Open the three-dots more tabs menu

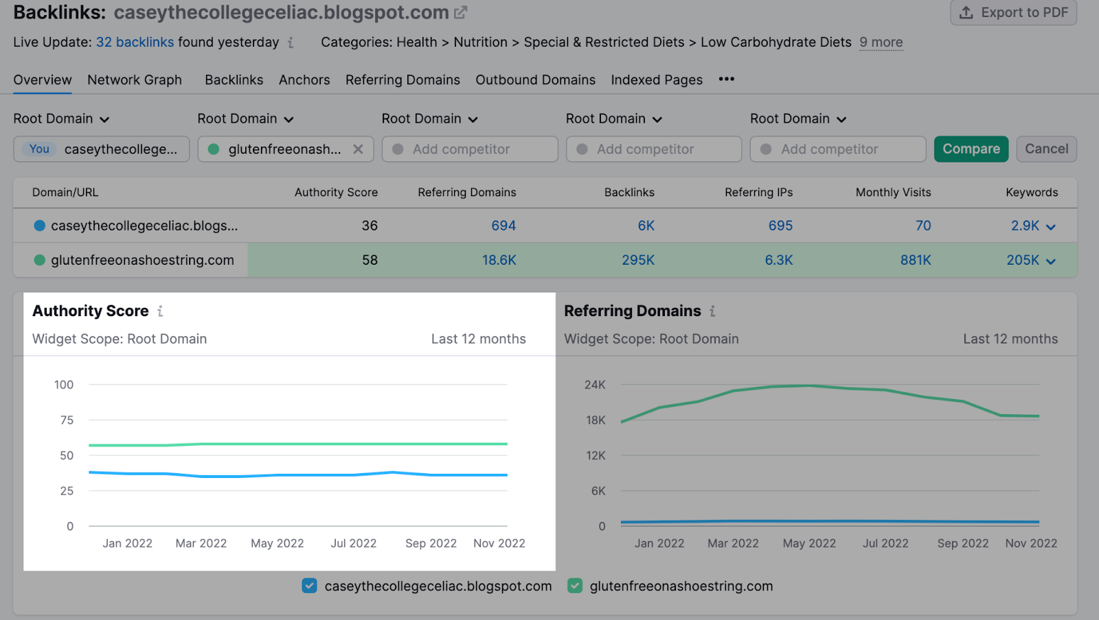tap(726, 80)
